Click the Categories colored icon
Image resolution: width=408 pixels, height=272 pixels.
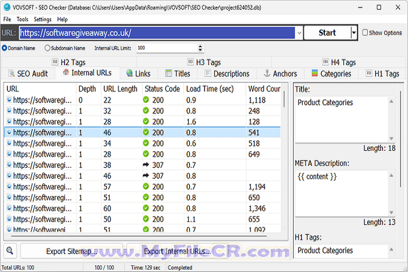[314, 73]
